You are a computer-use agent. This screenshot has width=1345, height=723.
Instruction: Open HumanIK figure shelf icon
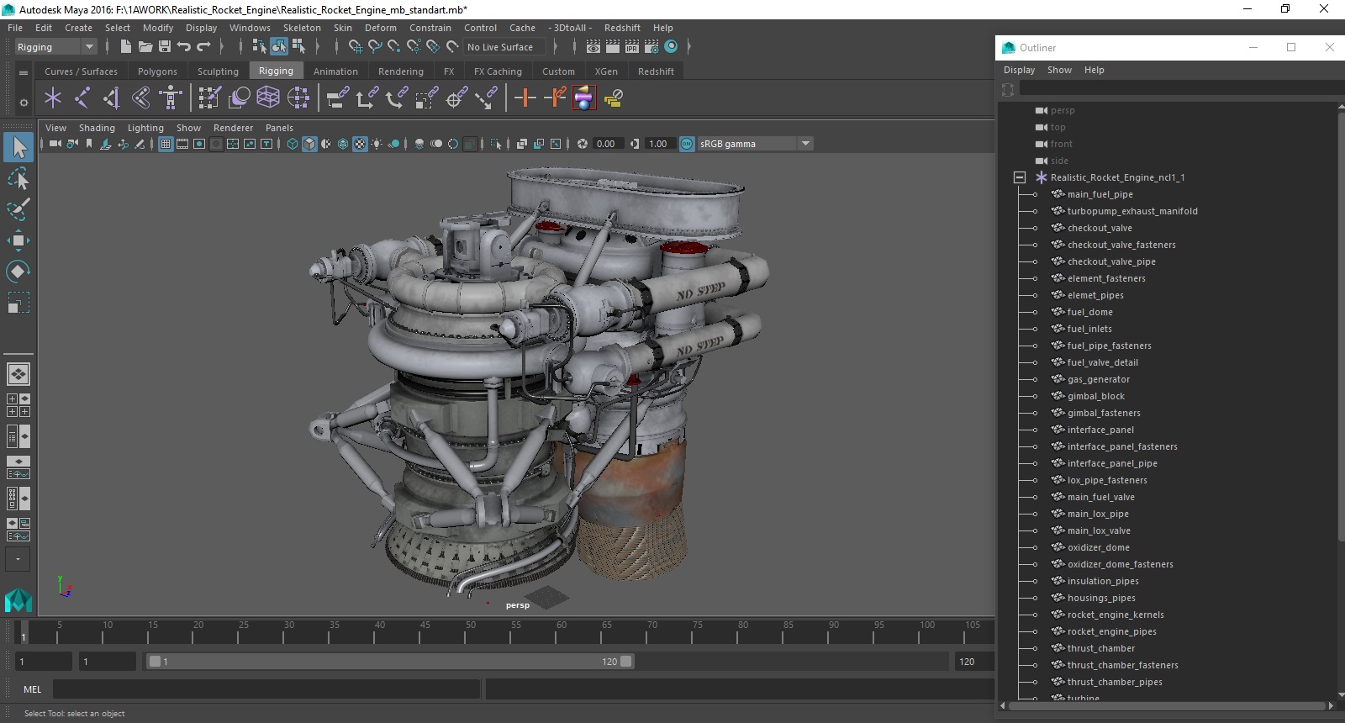point(171,98)
